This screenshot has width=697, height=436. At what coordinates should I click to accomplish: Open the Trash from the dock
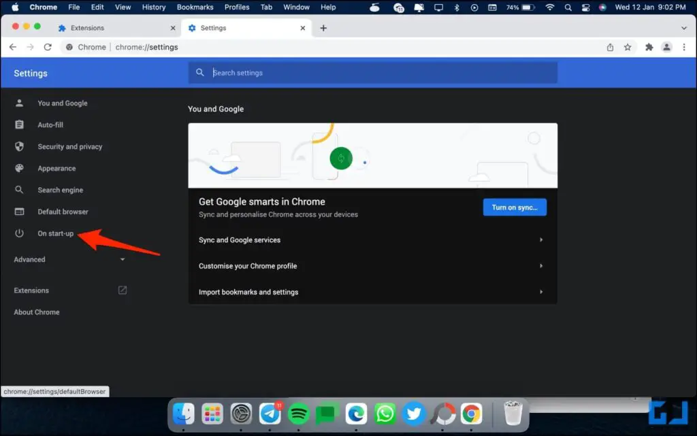coord(513,413)
